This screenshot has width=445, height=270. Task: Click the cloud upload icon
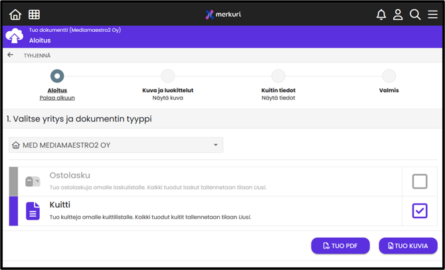point(15,35)
